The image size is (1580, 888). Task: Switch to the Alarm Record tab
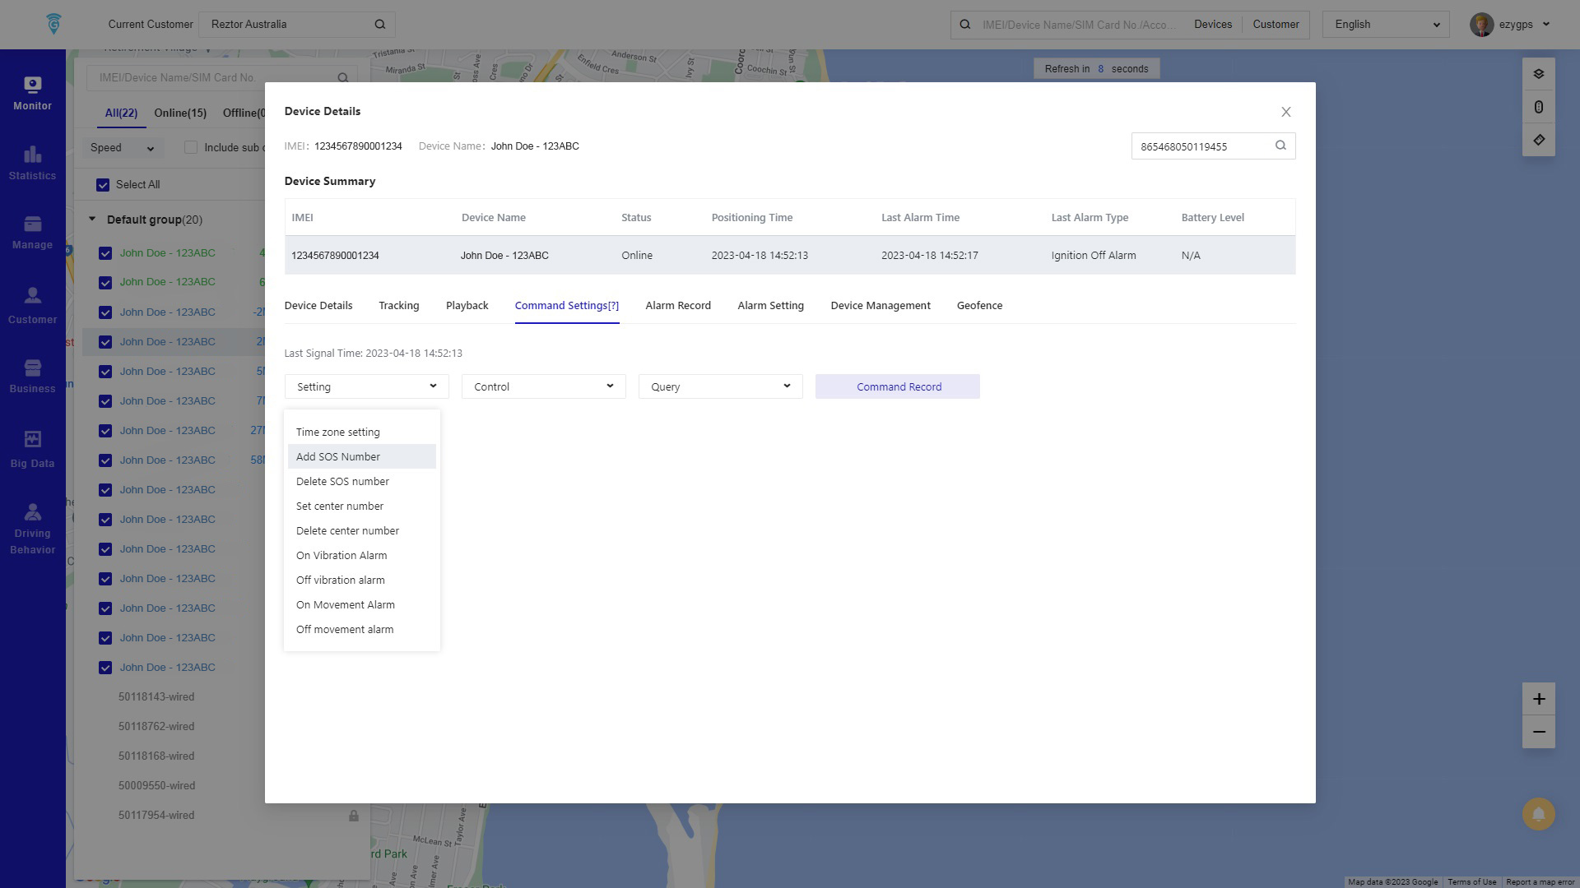point(677,305)
